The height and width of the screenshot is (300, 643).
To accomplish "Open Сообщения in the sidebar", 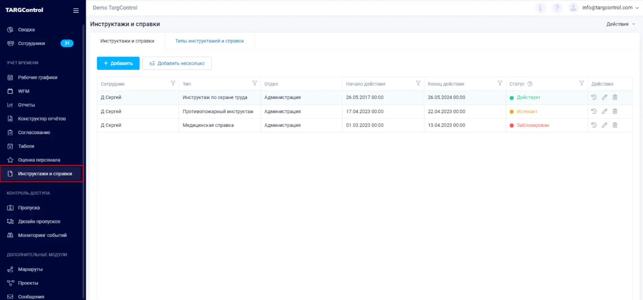I will click(42, 297).
